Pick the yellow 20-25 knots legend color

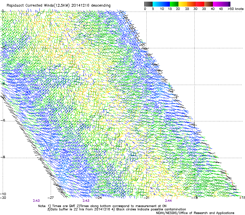click(183, 4)
